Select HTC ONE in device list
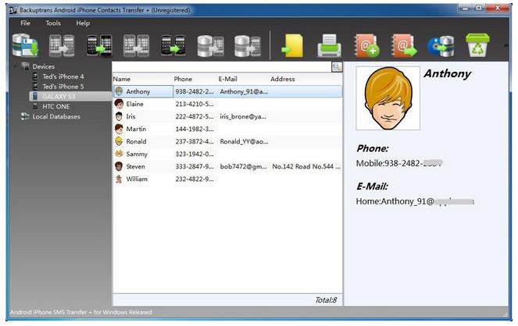Viewport: 518px width, 326px height. (x=57, y=106)
